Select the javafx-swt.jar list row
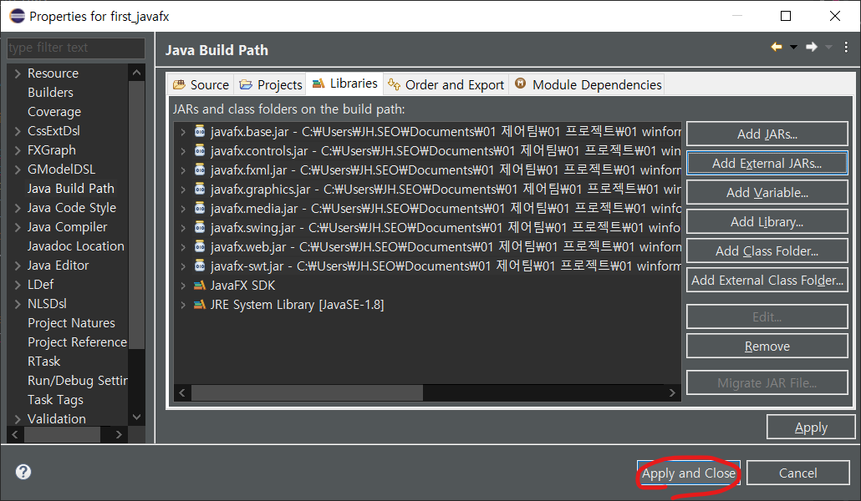The image size is (861, 501). point(428,266)
